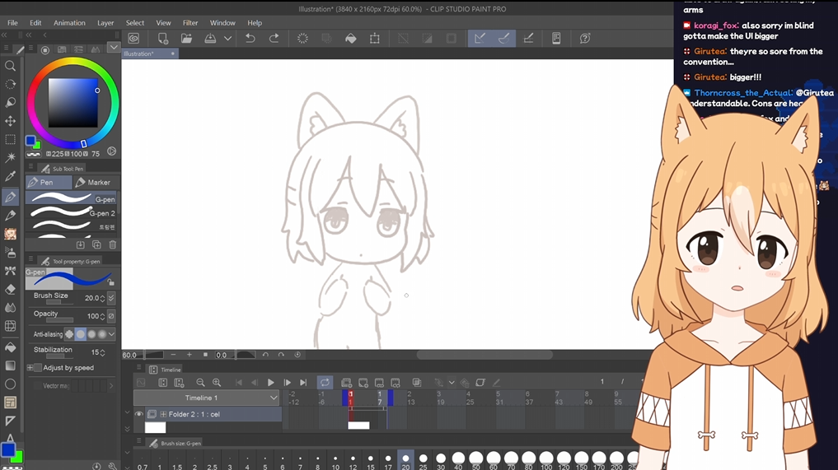
Task: Toggle snap to special ruler
Action: pyautogui.click(x=503, y=38)
